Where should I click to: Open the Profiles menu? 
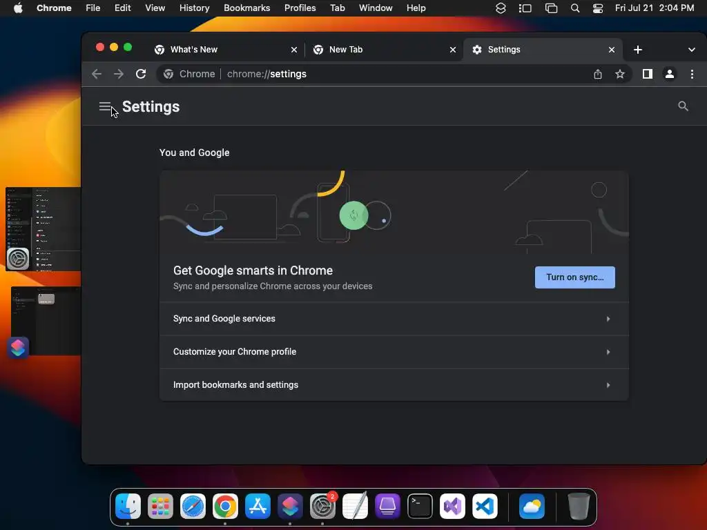click(300, 8)
